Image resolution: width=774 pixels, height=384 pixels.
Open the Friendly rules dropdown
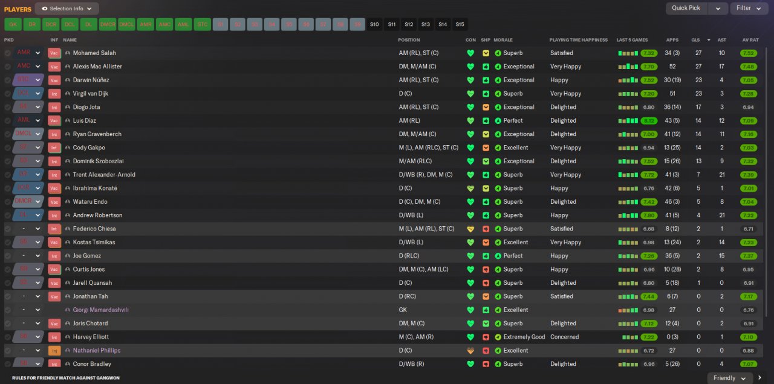pyautogui.click(x=730, y=378)
